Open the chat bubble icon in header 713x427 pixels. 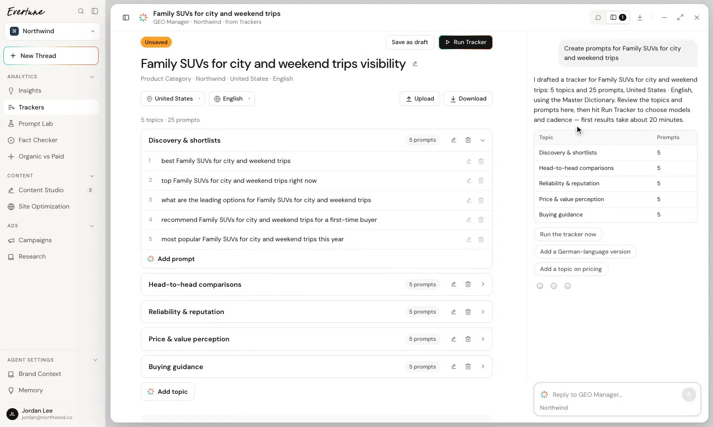pyautogui.click(x=598, y=17)
